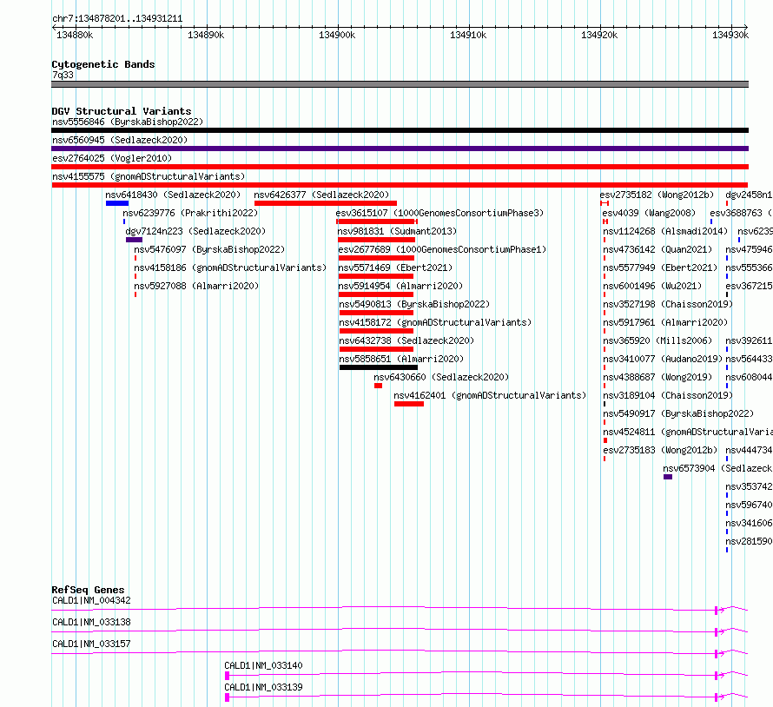Viewport: 773px width, 707px height.
Task: Select esv4039 (Wang2008) label
Action: click(x=650, y=213)
